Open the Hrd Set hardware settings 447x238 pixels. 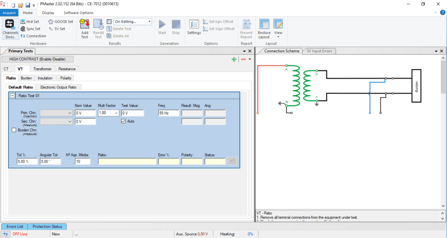[x=30, y=21]
